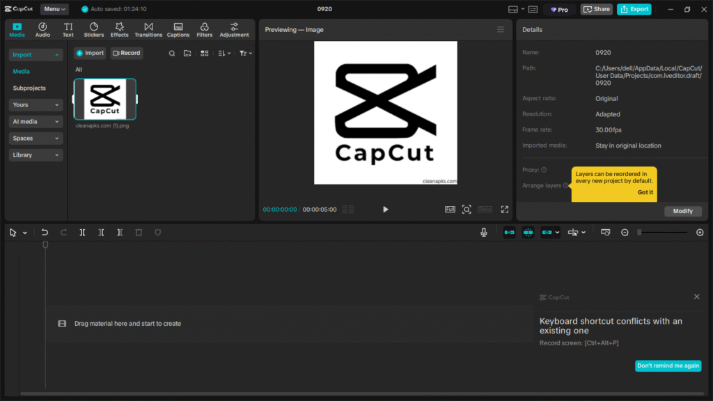
Task: Expand the AI media section
Action: pos(36,122)
